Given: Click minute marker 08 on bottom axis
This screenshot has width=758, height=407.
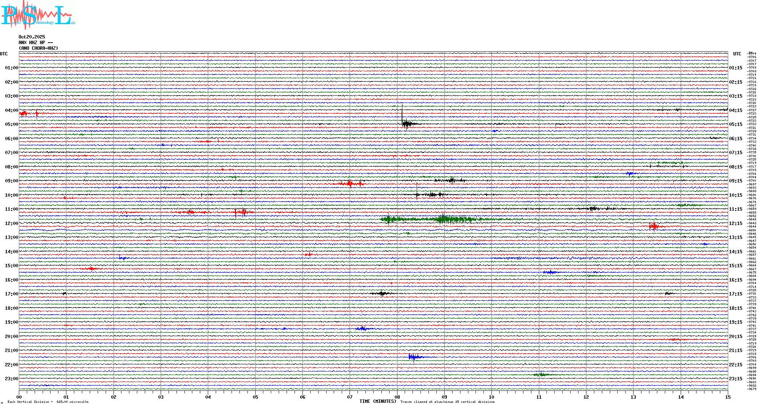Looking at the screenshot, I should click(x=397, y=397).
